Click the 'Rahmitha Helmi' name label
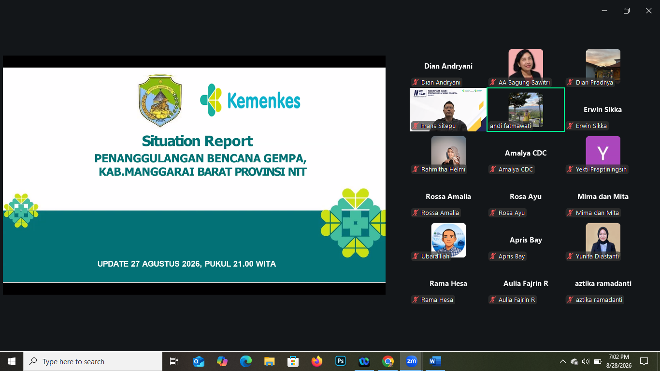660x371 pixels. (443, 170)
